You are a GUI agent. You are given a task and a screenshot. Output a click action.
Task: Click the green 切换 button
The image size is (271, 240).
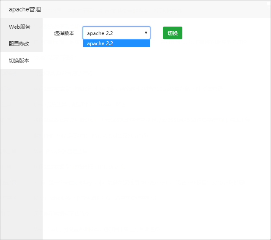pyautogui.click(x=172, y=33)
